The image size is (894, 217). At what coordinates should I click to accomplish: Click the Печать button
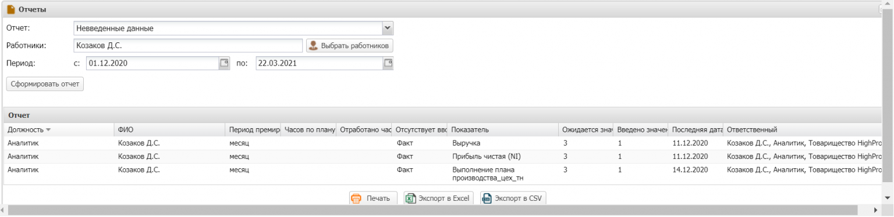coord(373,198)
